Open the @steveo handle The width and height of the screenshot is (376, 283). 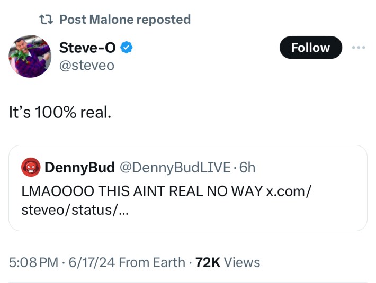(x=86, y=65)
